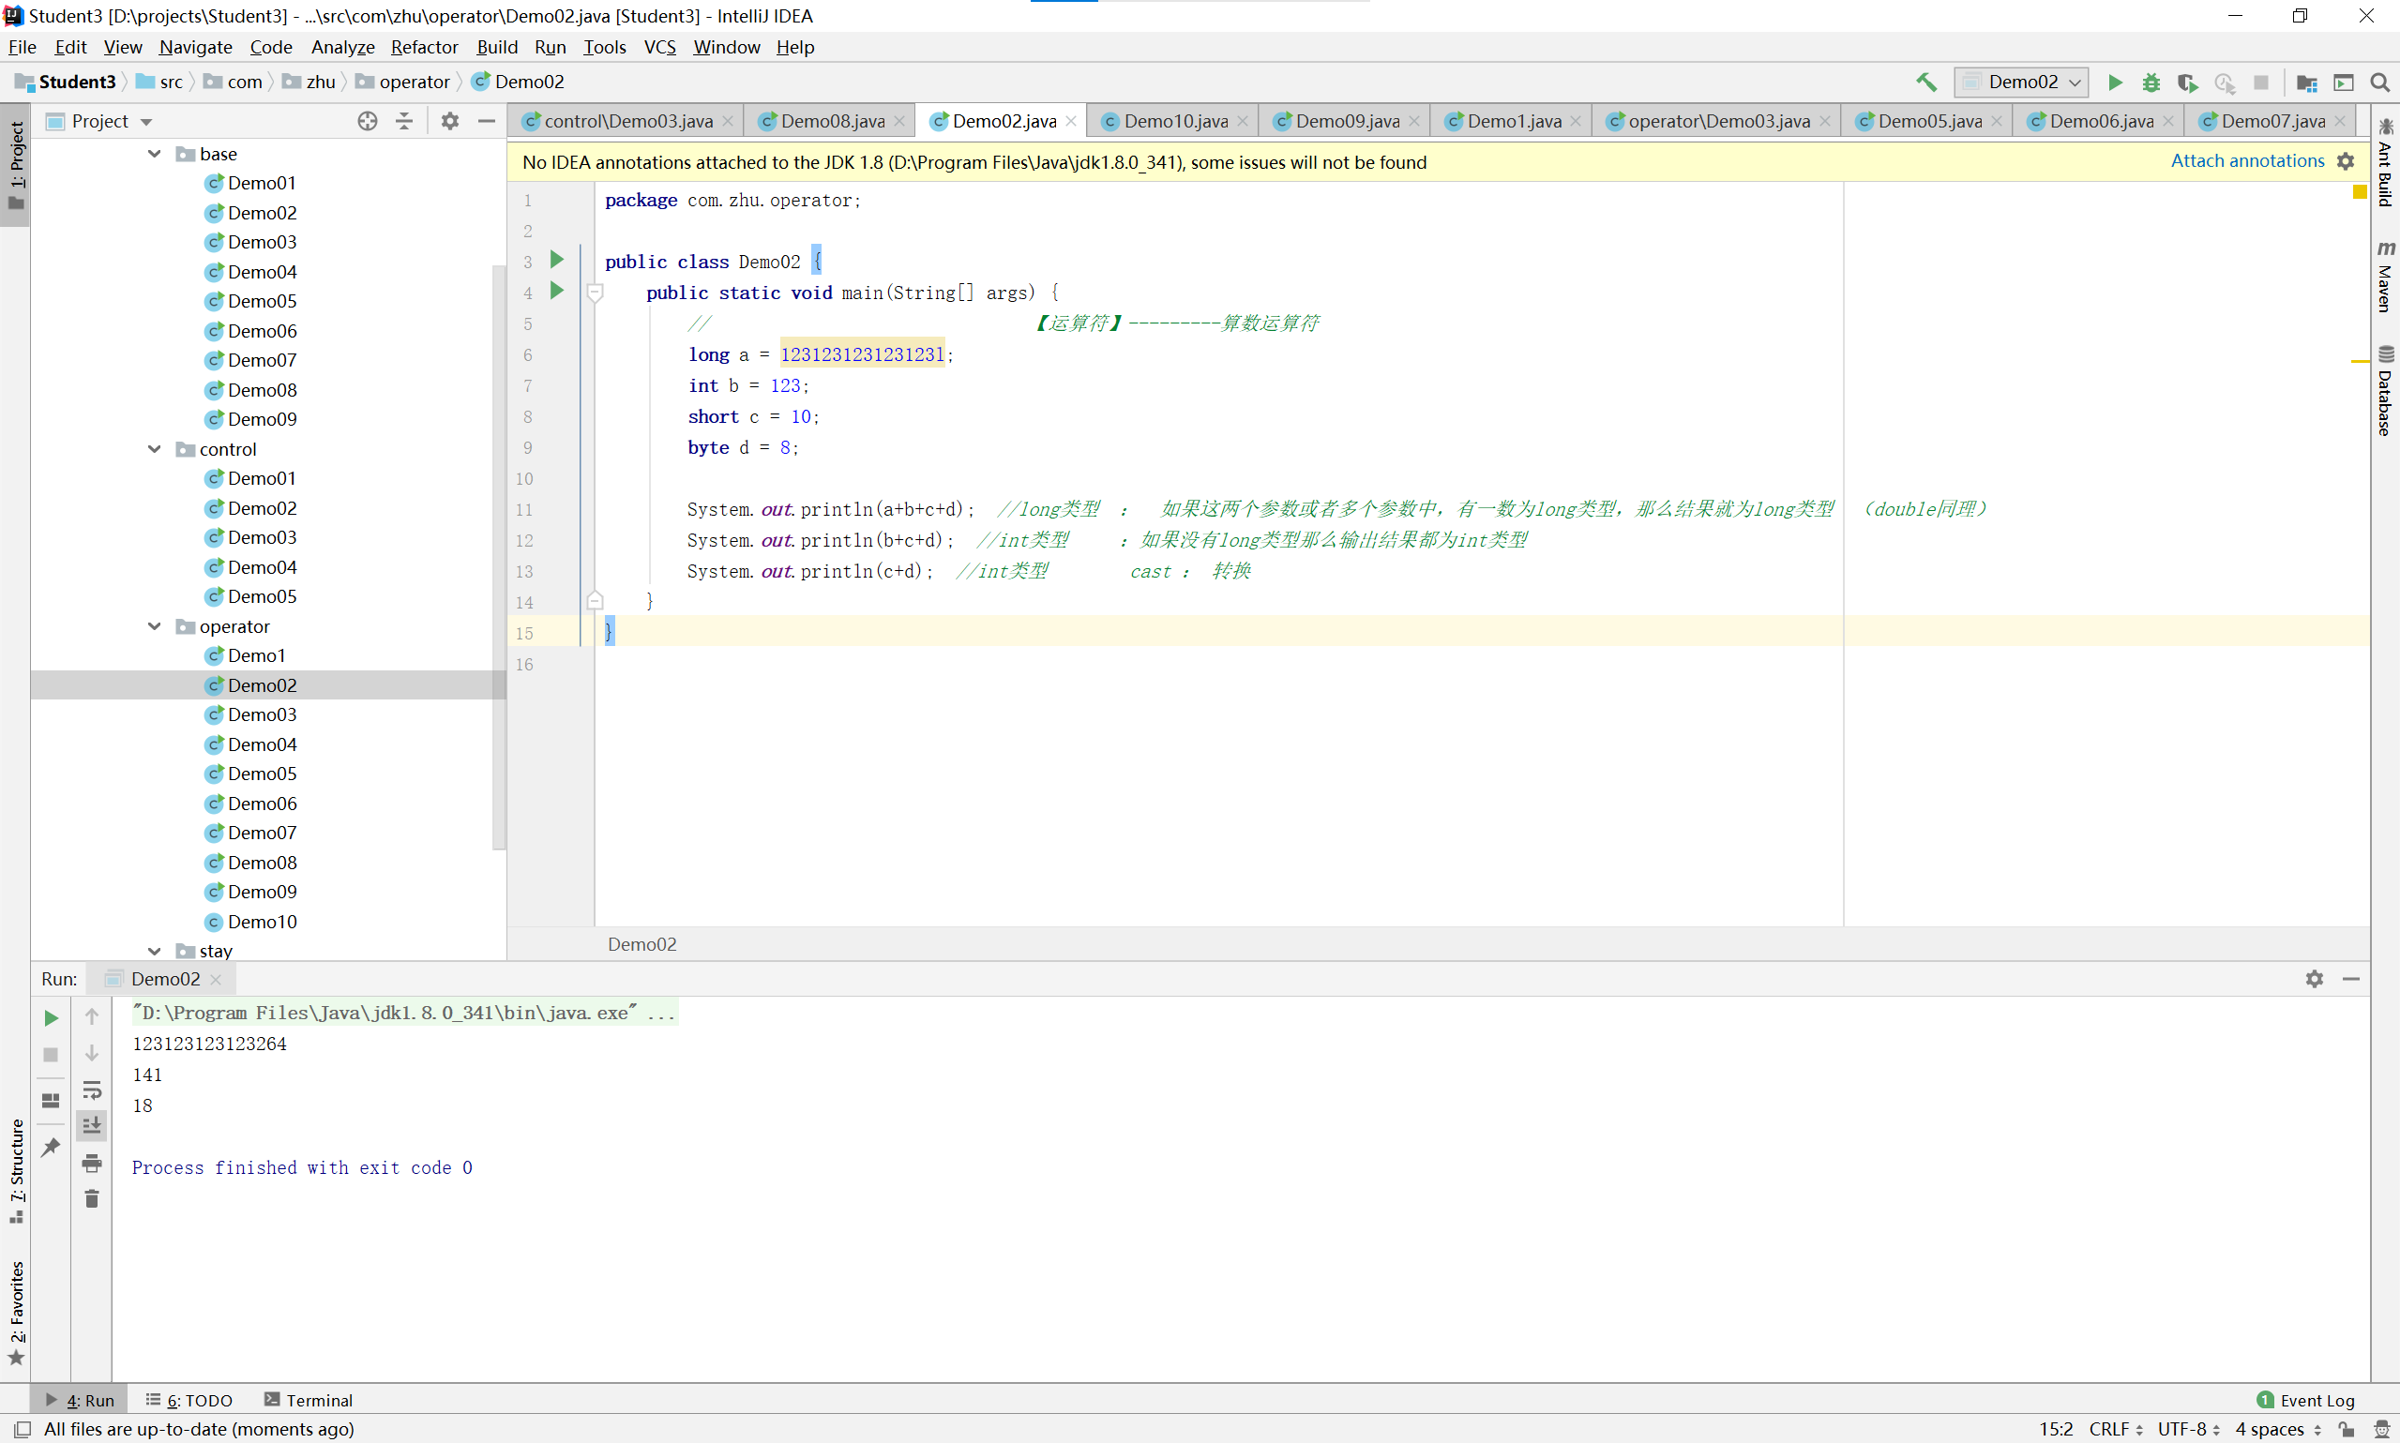2400x1443 pixels.
Task: Collapse the operator folder in tree
Action: [x=155, y=626]
